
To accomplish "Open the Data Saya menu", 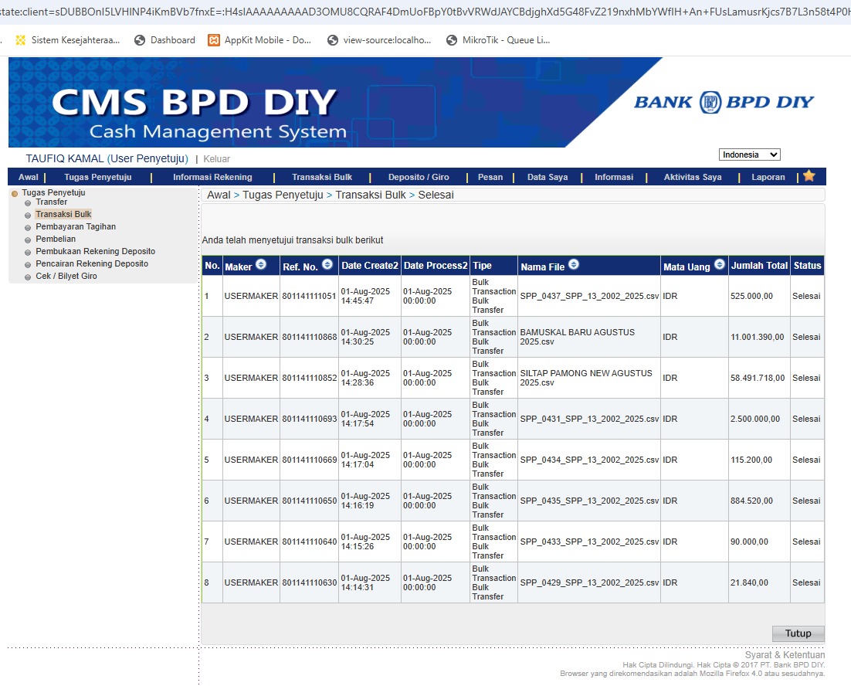I will [547, 177].
